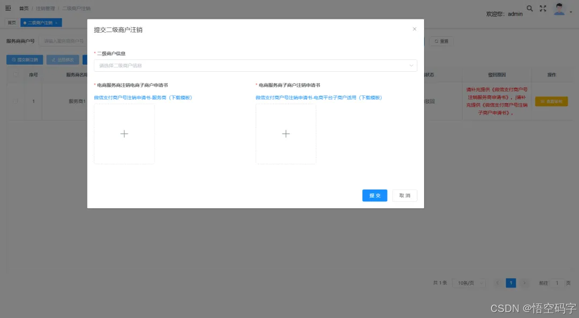Click the 服务商1 cell in the table
The height and width of the screenshot is (318, 579).
click(x=77, y=101)
